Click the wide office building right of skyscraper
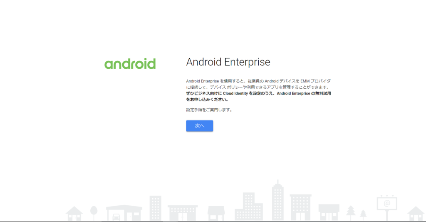This screenshot has height=222, width=426. [x=300, y=207]
